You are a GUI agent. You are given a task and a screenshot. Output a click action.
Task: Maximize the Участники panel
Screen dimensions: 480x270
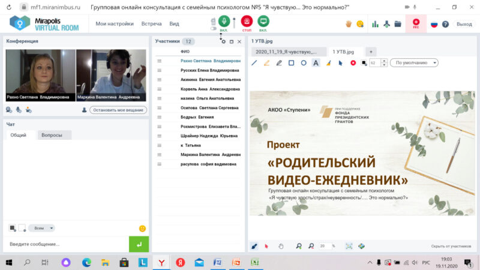(232, 41)
